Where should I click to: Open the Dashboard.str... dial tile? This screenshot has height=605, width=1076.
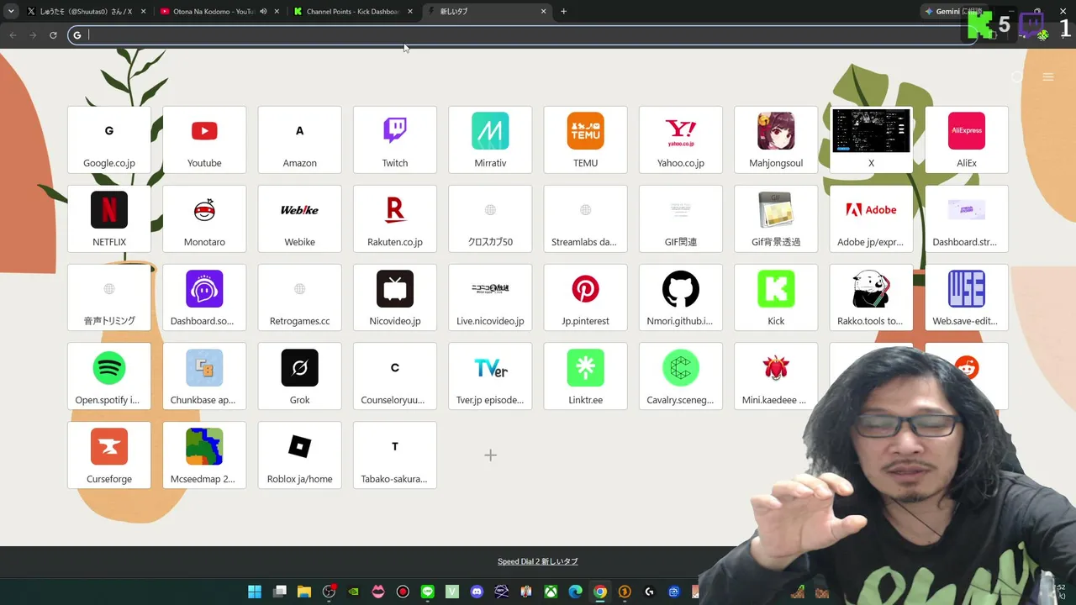tap(967, 218)
